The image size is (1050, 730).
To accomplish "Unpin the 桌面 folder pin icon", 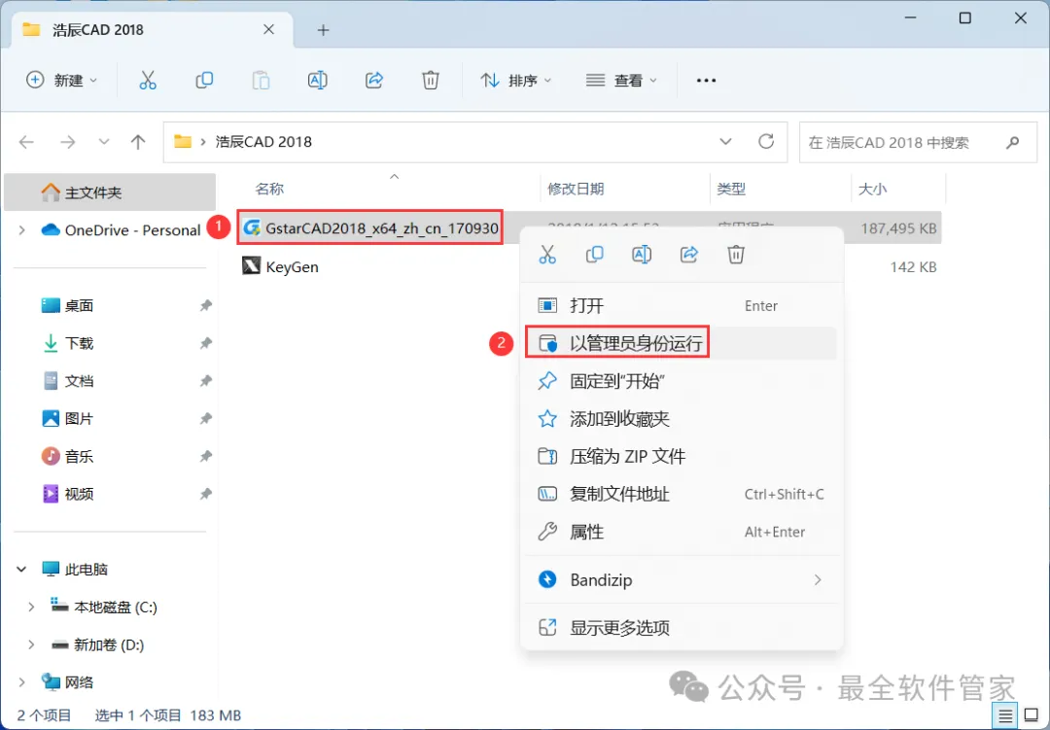I will point(205,305).
